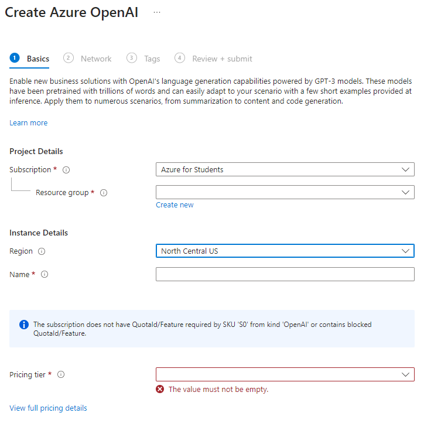The width and height of the screenshot is (424, 423).
Task: Go to the Tags tab
Action: 143,59
